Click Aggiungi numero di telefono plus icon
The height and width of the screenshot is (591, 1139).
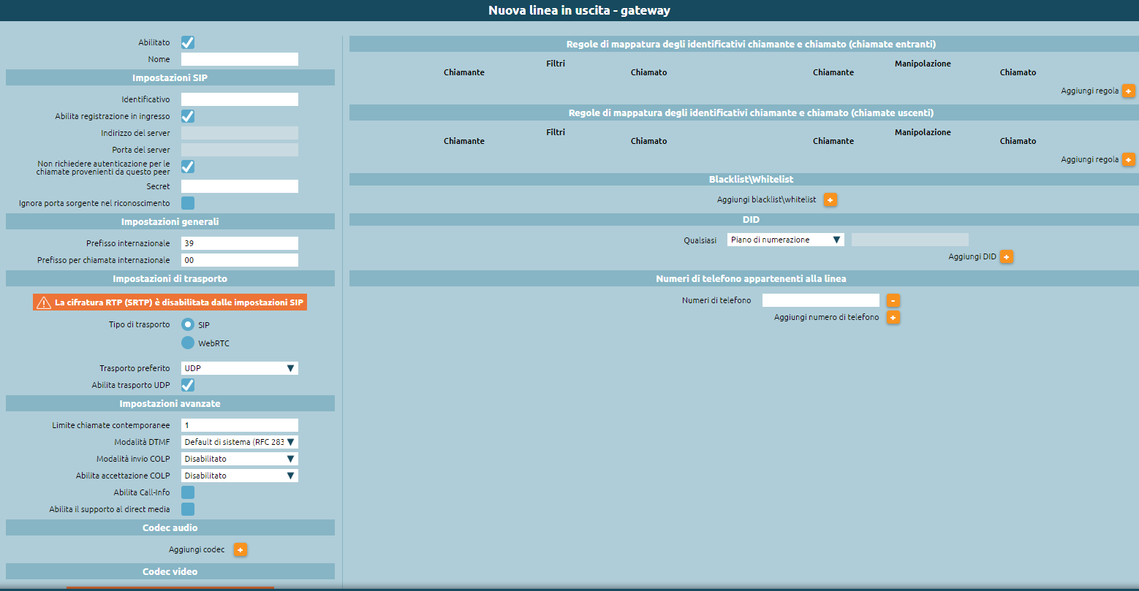tap(893, 318)
